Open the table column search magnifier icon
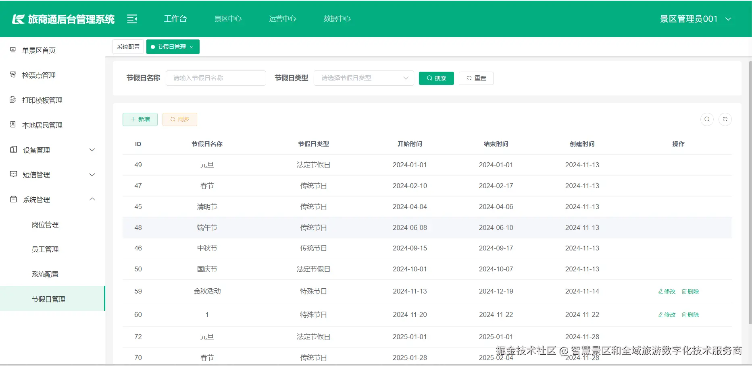Image resolution: width=752 pixels, height=366 pixels. tap(707, 119)
